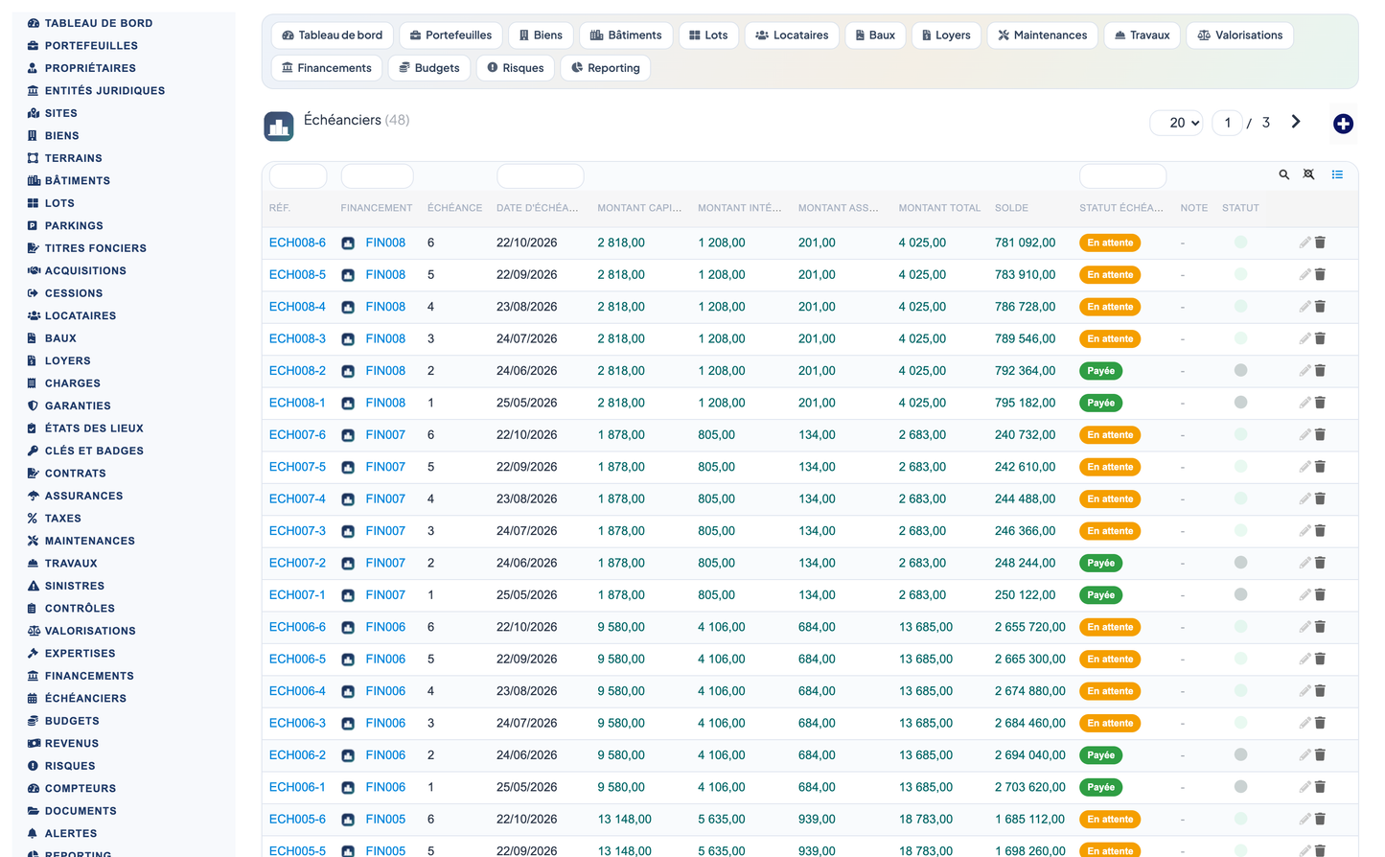Delete row ECH007-5 with trash icon
This screenshot has width=1385, height=857.
coord(1320,467)
